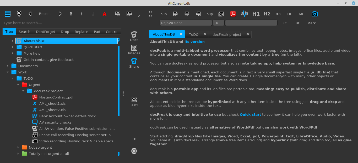This screenshot has width=358, height=163.
Task: Expand the AboutThisDB tree node
Action: coord(13,41)
